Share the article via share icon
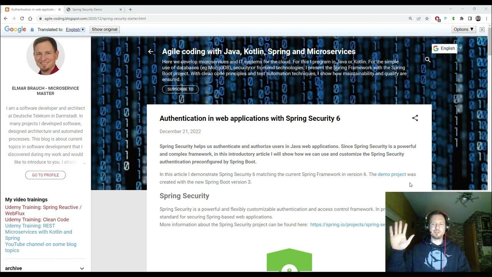 (x=415, y=118)
